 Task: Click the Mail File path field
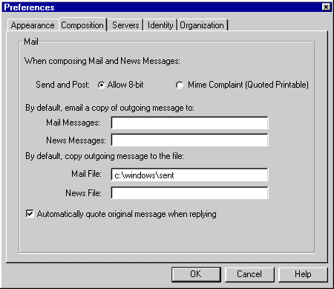coord(190,175)
